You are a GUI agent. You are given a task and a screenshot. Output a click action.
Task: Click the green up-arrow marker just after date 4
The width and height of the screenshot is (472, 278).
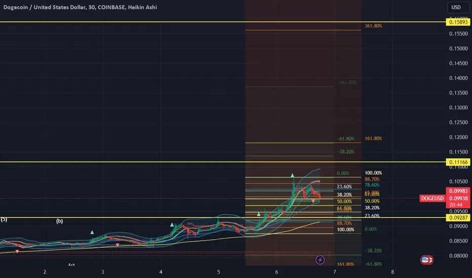pos(172,224)
